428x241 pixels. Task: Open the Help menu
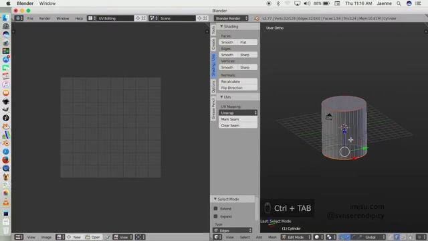79,18
